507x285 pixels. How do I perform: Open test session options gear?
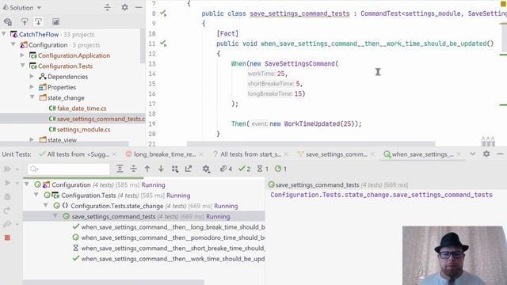(x=206, y=169)
